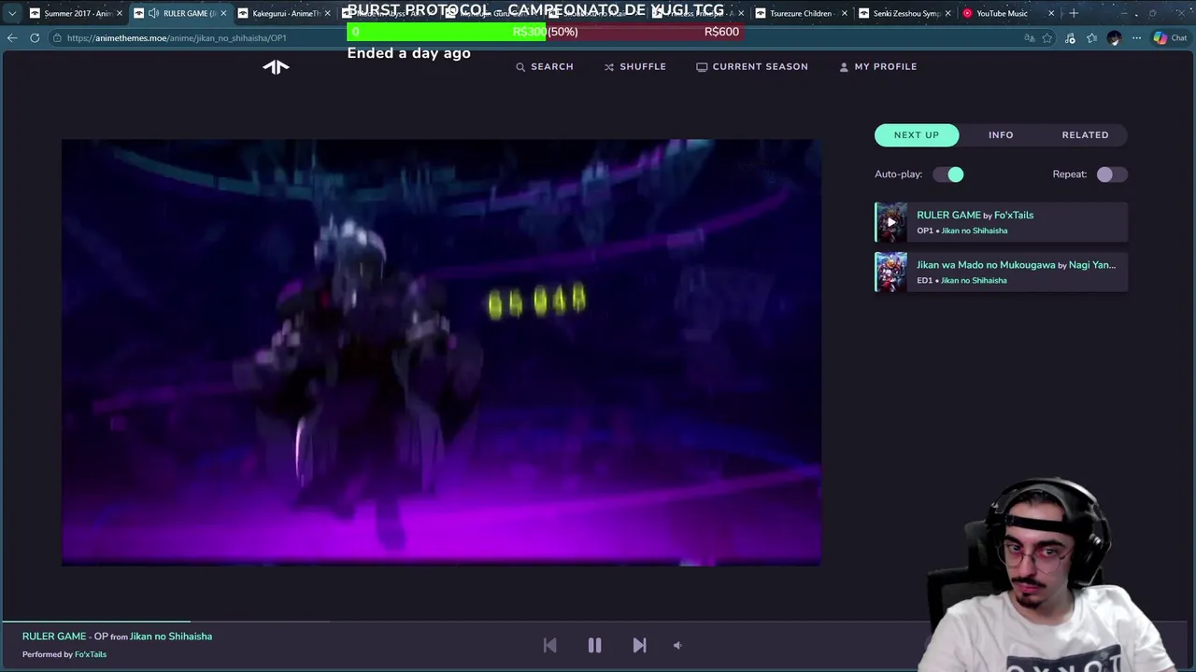Open Jikan no Shihaisha link under OP1

[975, 231]
